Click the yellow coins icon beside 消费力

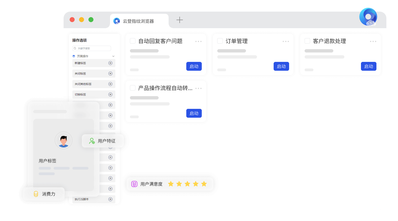36,194
